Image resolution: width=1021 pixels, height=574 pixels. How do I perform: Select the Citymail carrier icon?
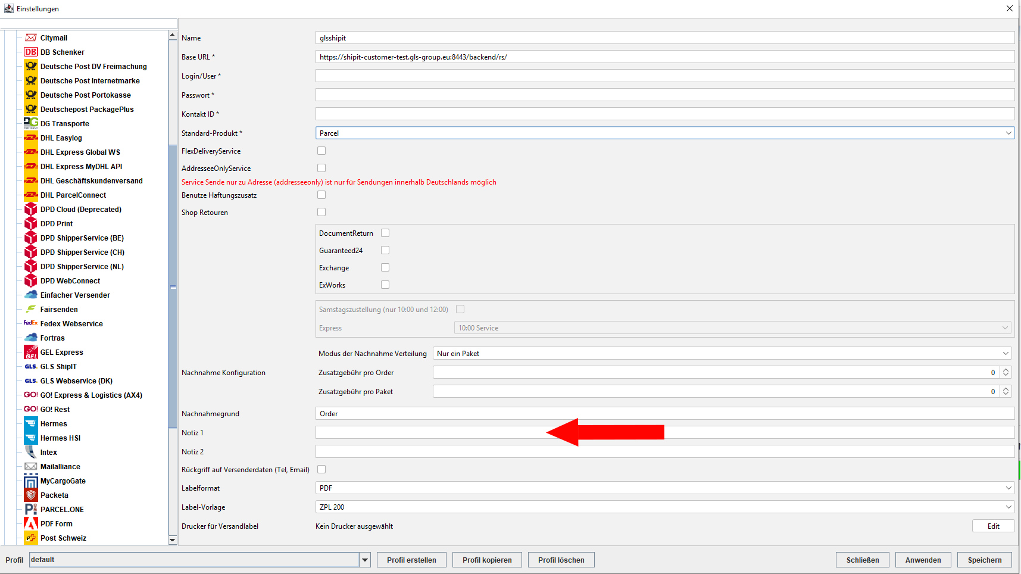pyautogui.click(x=31, y=38)
